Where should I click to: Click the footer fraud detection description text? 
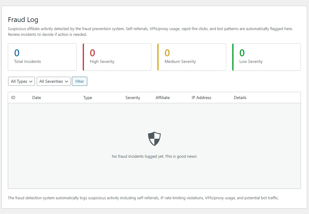[x=143, y=198]
